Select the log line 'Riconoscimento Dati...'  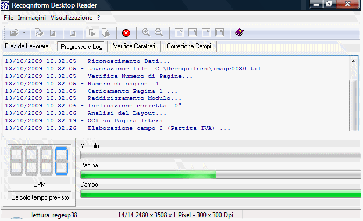88,61
